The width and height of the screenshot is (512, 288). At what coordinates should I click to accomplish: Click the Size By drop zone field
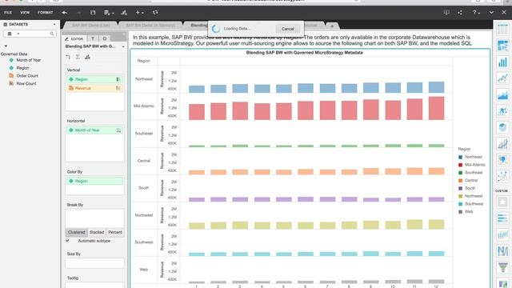(94, 263)
